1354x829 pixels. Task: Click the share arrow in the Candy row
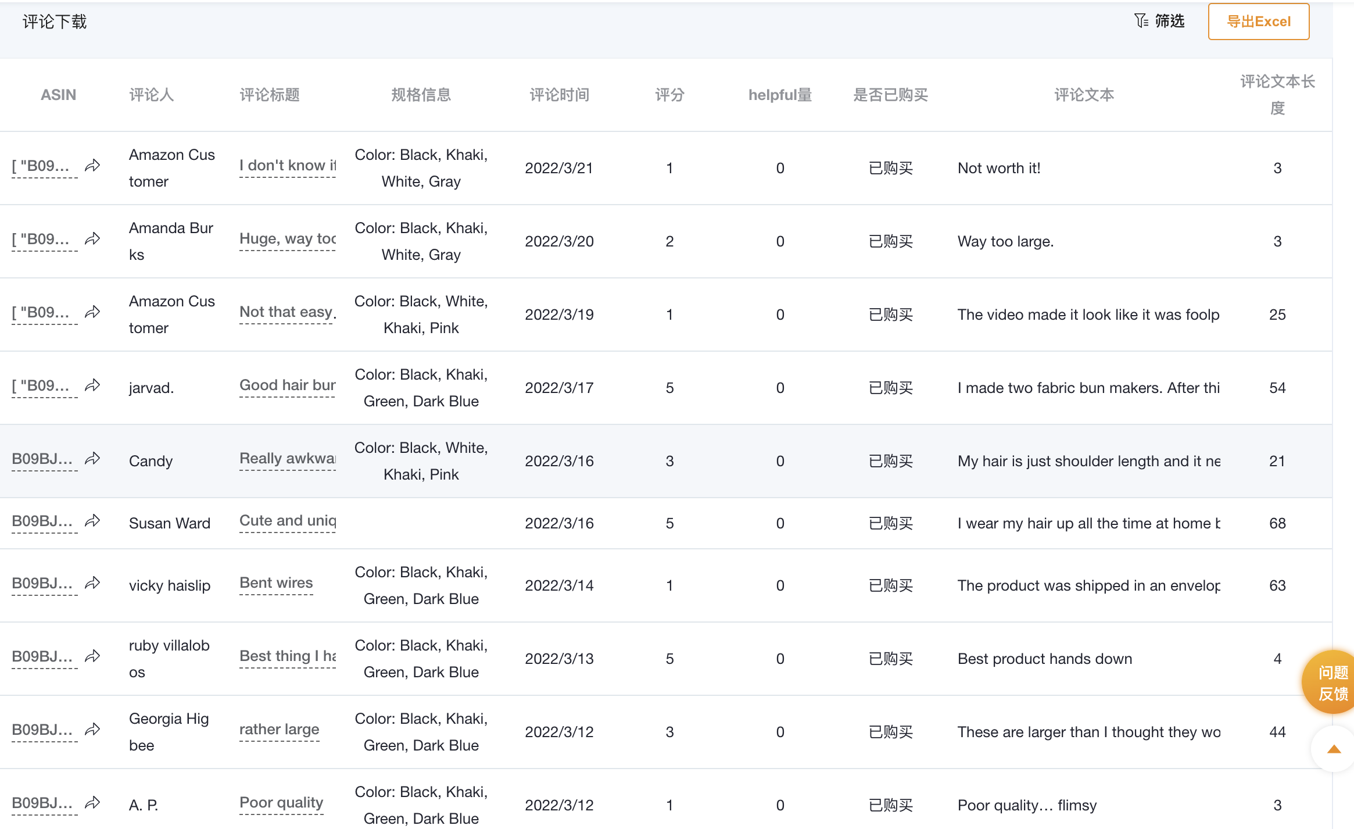point(92,459)
